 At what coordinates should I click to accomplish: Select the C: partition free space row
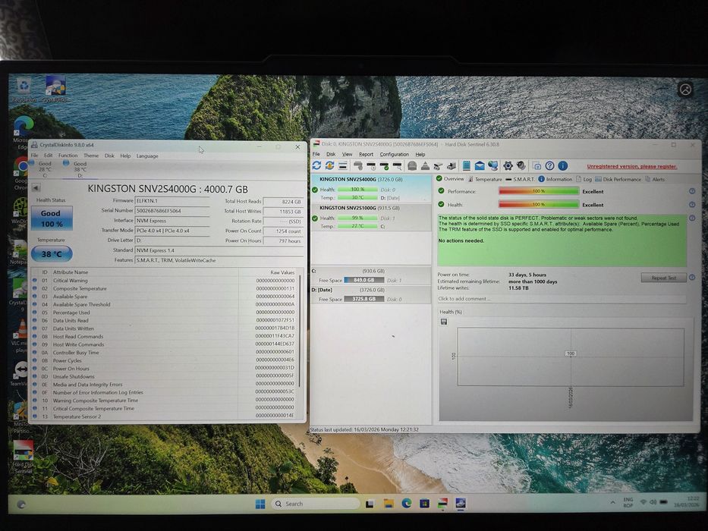coord(371,276)
